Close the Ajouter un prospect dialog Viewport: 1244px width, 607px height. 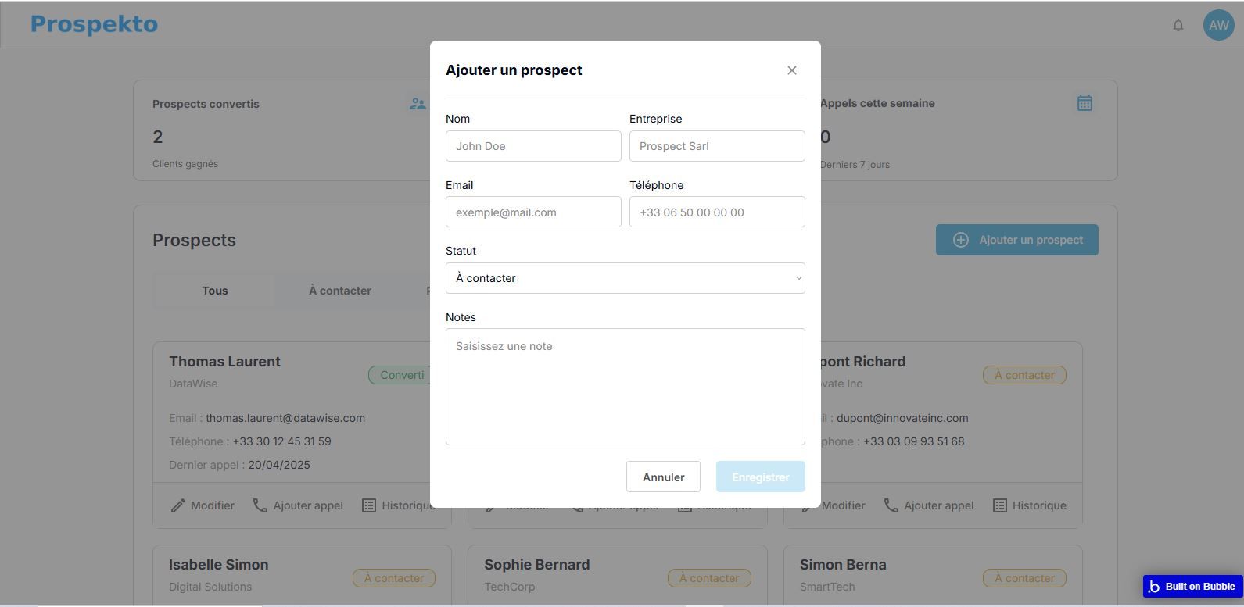click(791, 70)
